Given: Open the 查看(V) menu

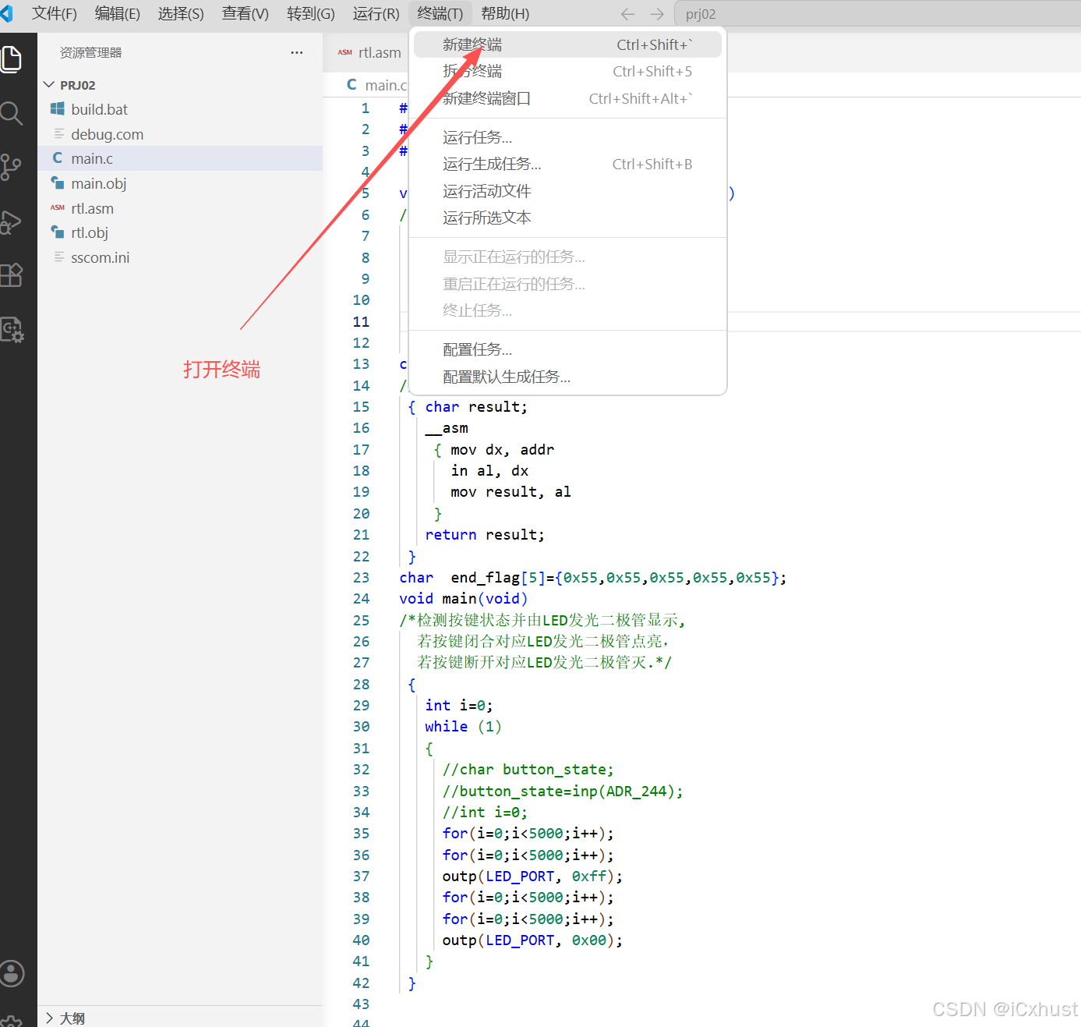Looking at the screenshot, I should pyautogui.click(x=246, y=14).
